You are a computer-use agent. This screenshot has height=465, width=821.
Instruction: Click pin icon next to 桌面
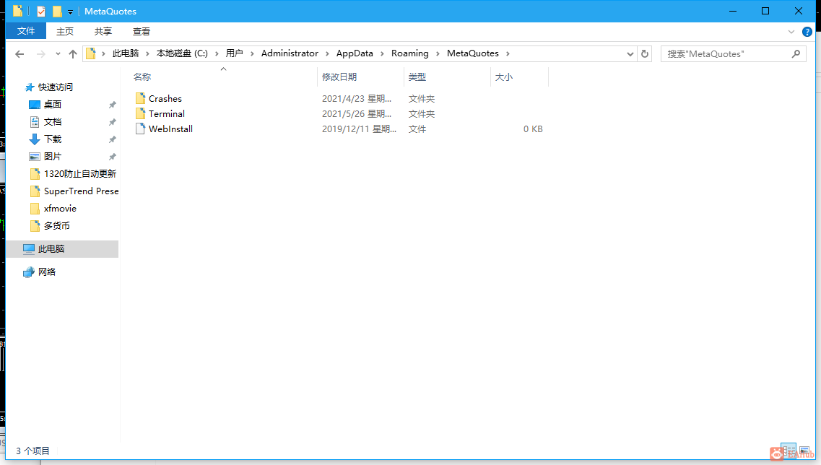112,105
